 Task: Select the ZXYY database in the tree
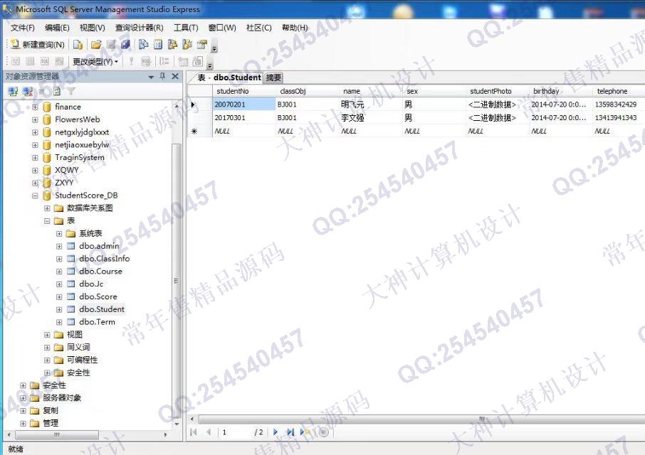[x=64, y=182]
